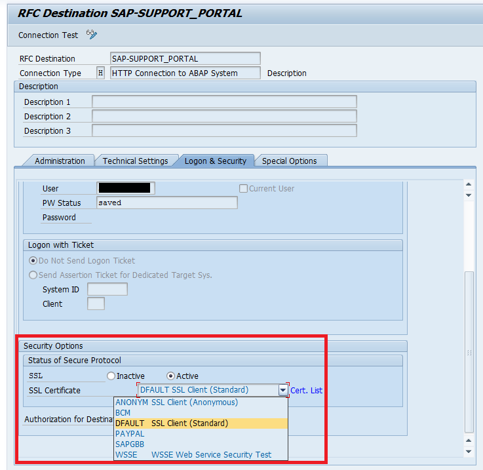483x470 pixels.
Task: Collapse the SSL Certificate dropdown arrow
Action: [x=282, y=390]
